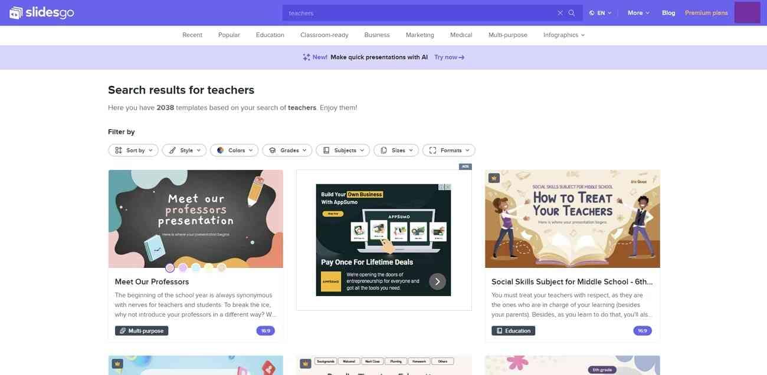The width and height of the screenshot is (767, 375).
Task: Click the premium crown icon on How to Treat Your Teachers
Action: 494,178
